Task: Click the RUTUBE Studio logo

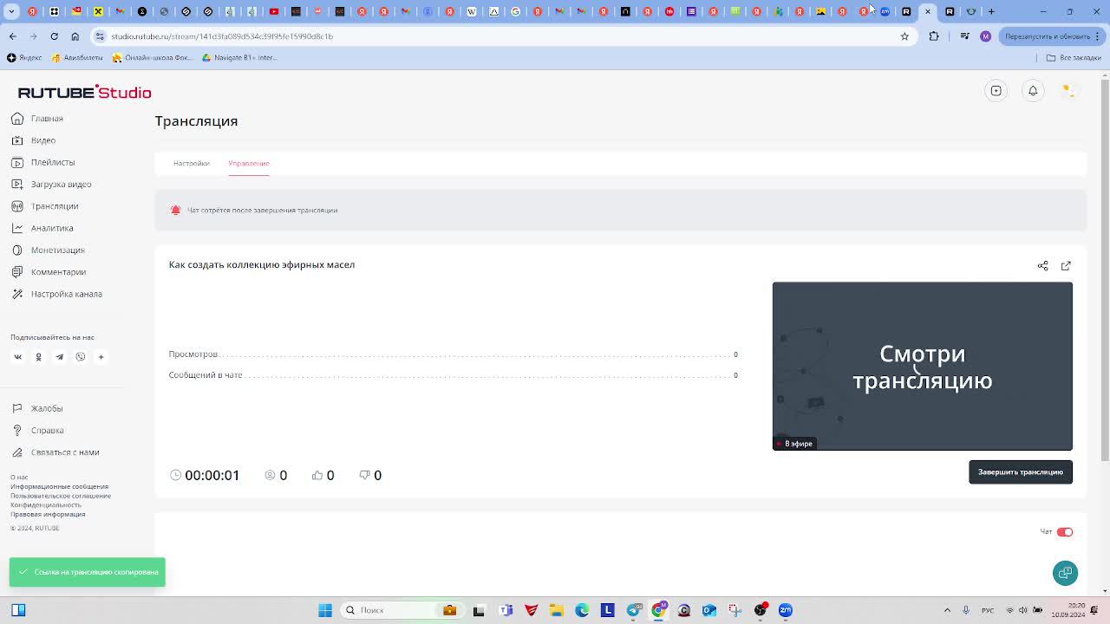Action: 84,92
